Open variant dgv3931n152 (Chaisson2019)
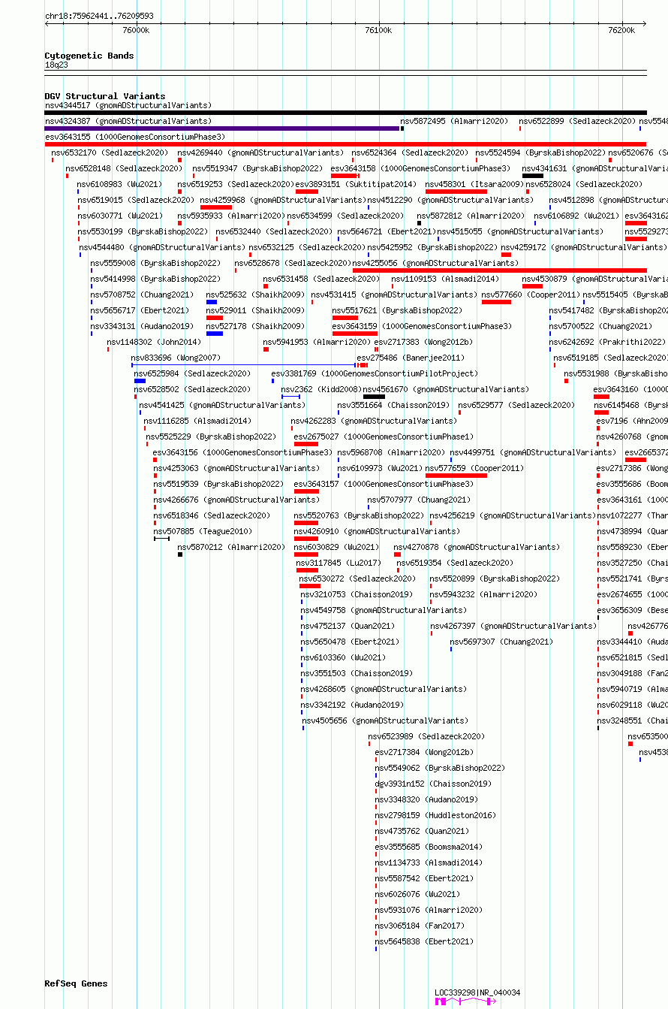 click(433, 784)
